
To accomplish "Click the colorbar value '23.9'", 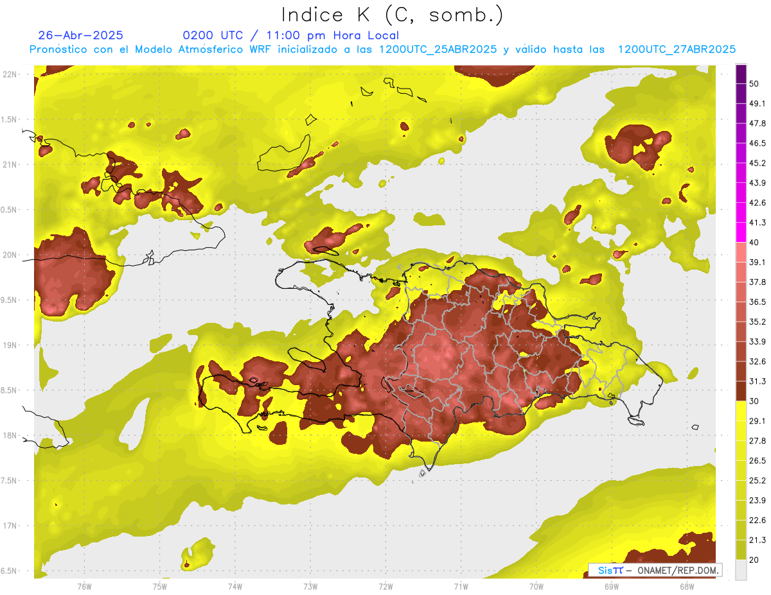I will point(757,501).
